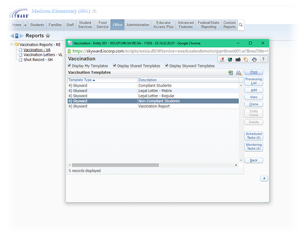The image size is (305, 239).
Task: Select the Non-Compliant Students row
Action: [x=153, y=101]
